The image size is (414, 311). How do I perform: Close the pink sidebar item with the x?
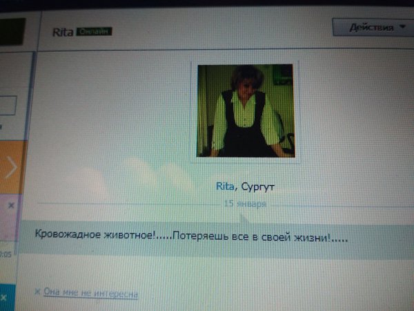11,205
